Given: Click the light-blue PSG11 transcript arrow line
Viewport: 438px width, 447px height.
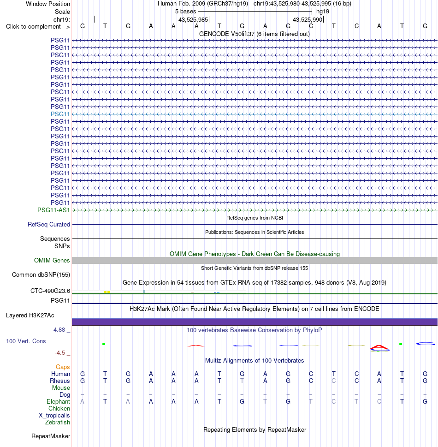Looking at the screenshot, I should click(255, 114).
